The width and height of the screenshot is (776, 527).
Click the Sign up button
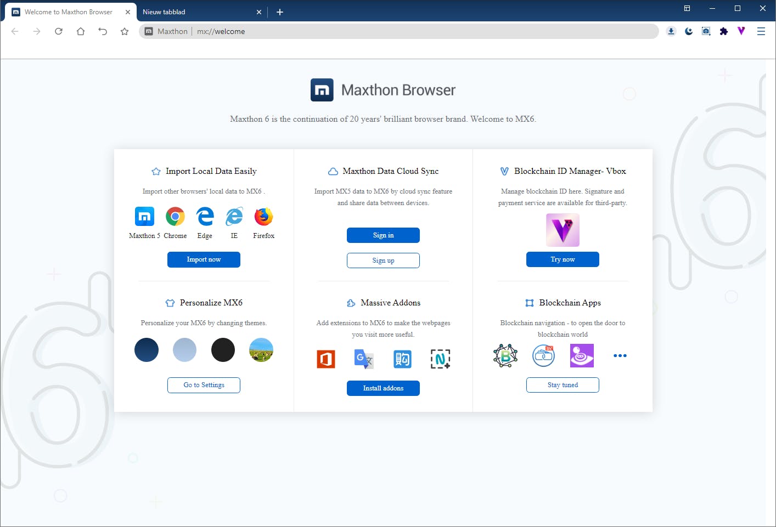(x=383, y=260)
